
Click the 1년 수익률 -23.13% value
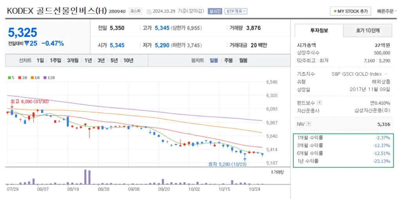tap(382, 161)
